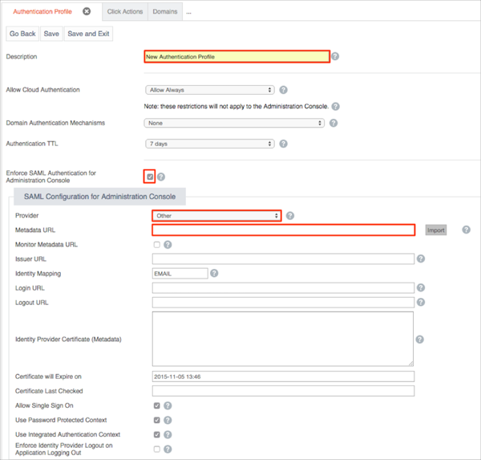The image size is (481, 460).
Task: Uncheck Allow Single Sign On
Action: coord(157,406)
